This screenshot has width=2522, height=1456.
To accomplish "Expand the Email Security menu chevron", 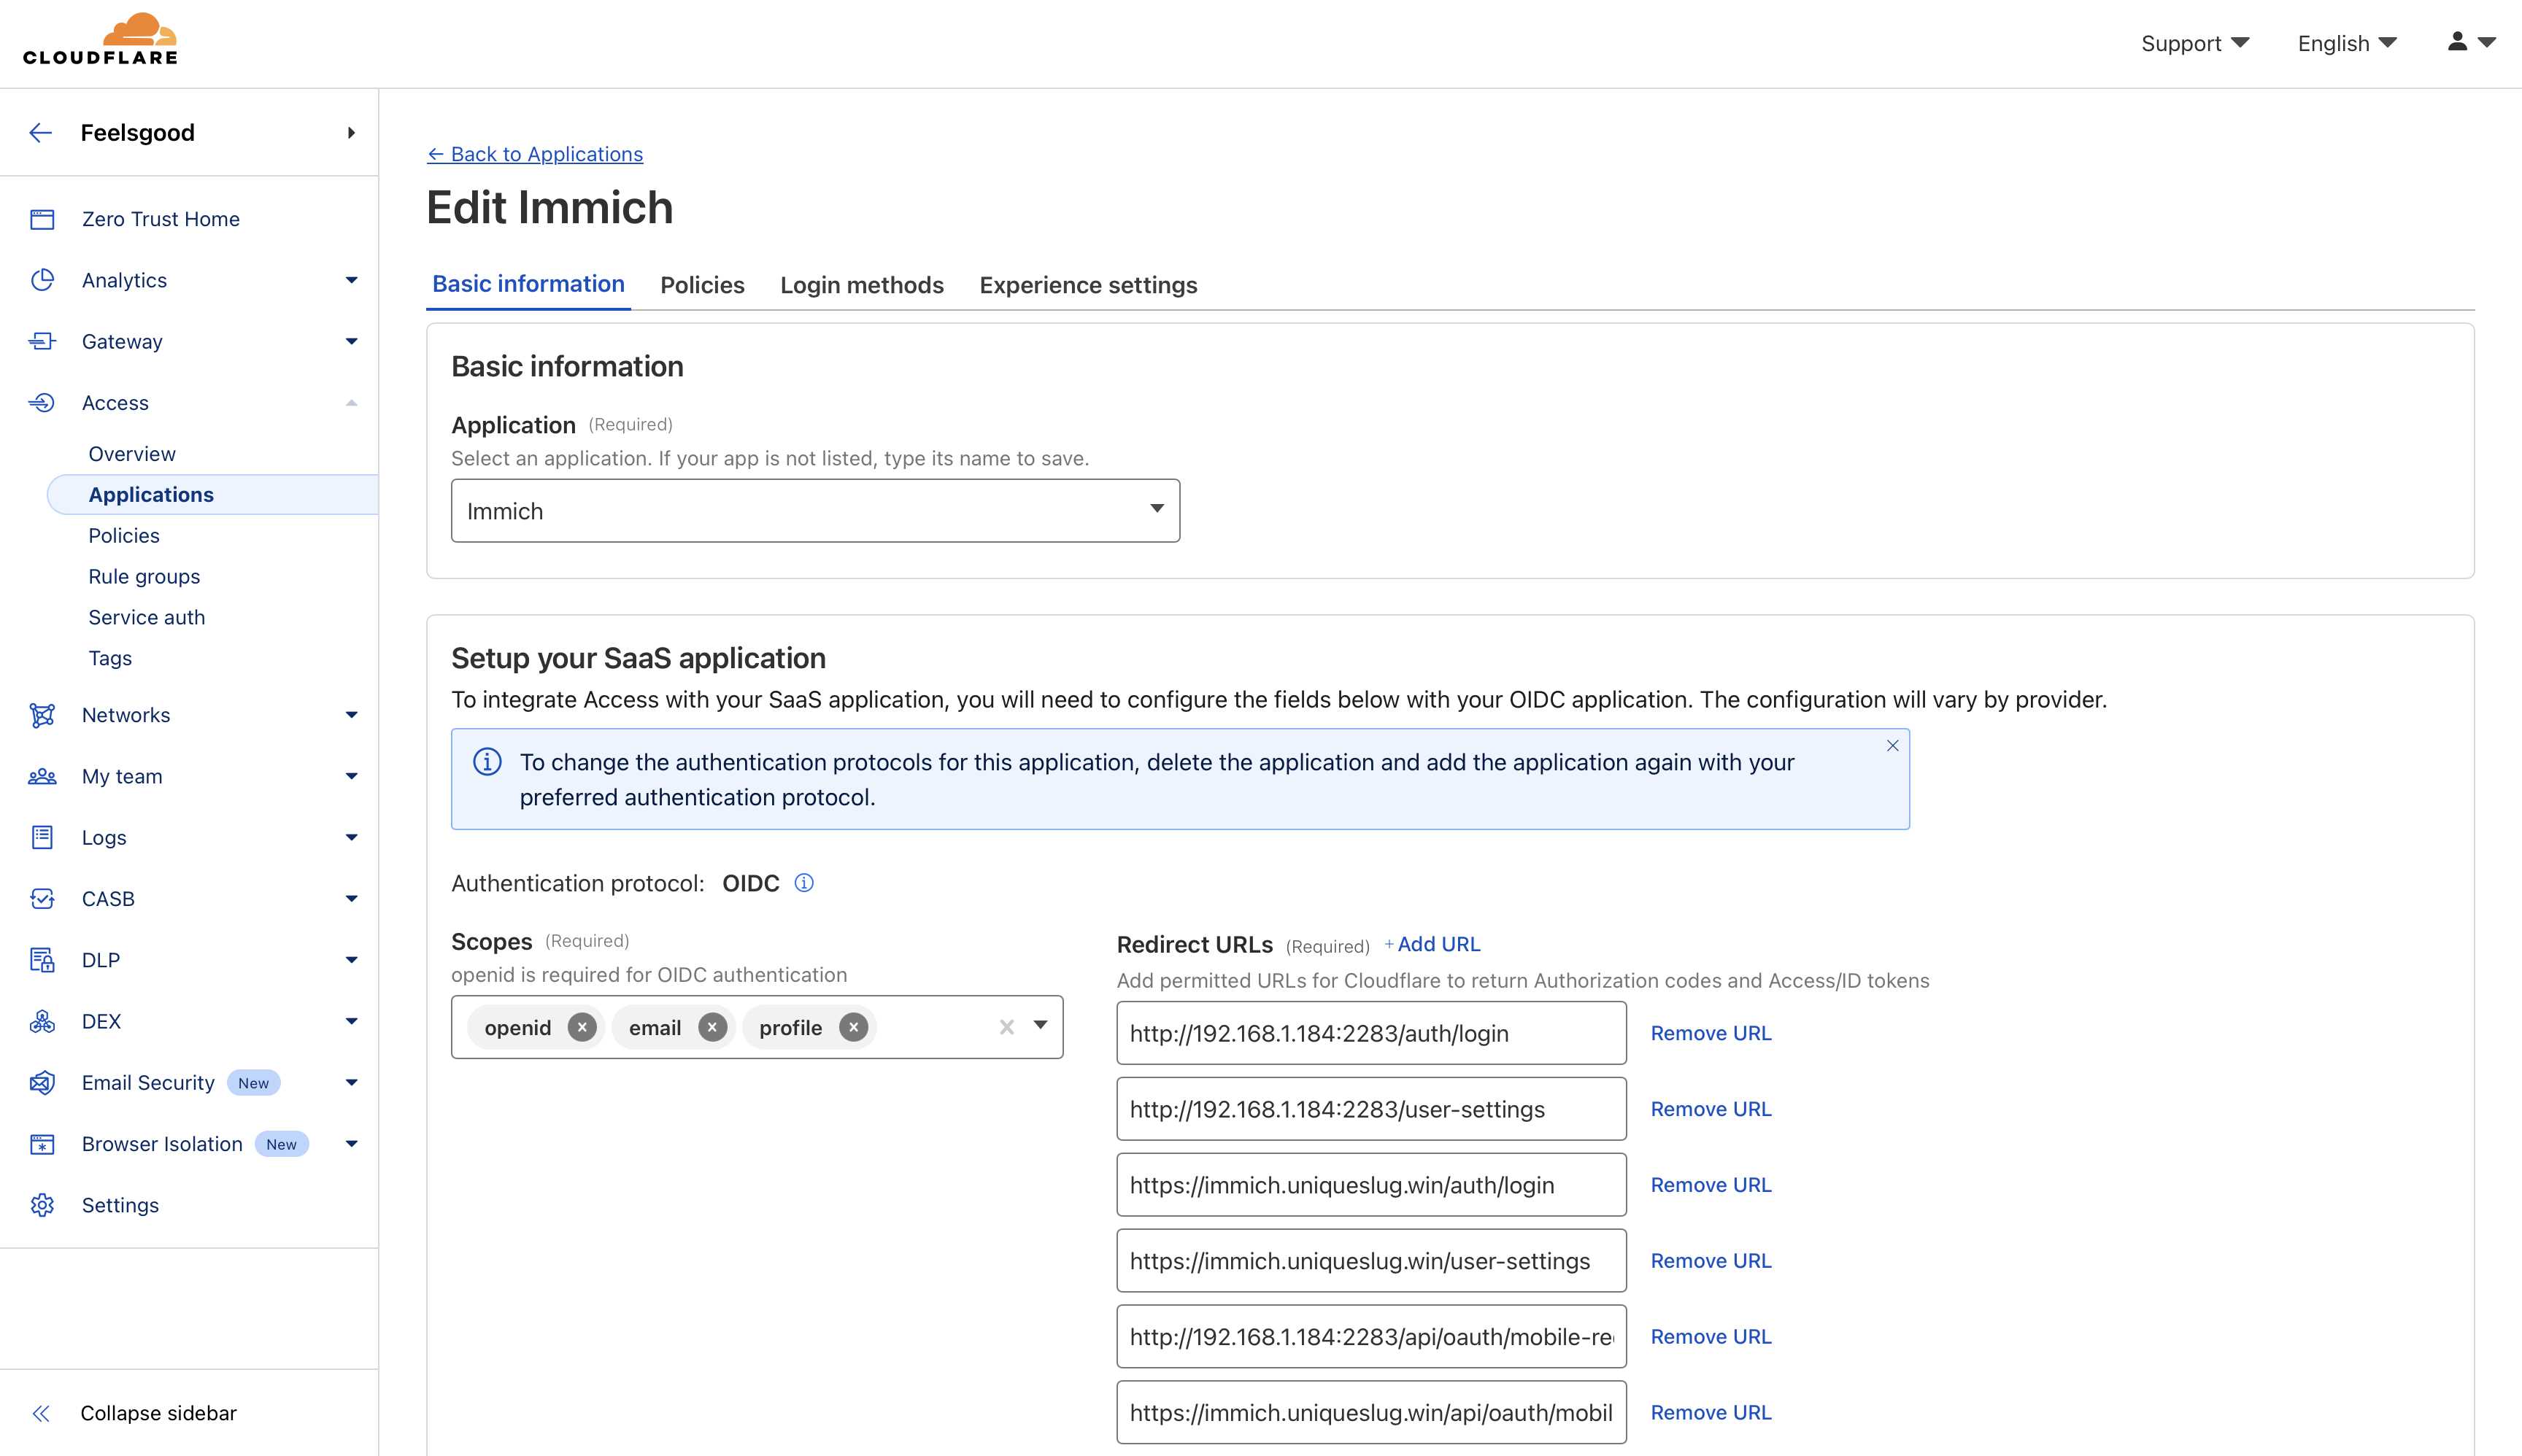I will (351, 1083).
